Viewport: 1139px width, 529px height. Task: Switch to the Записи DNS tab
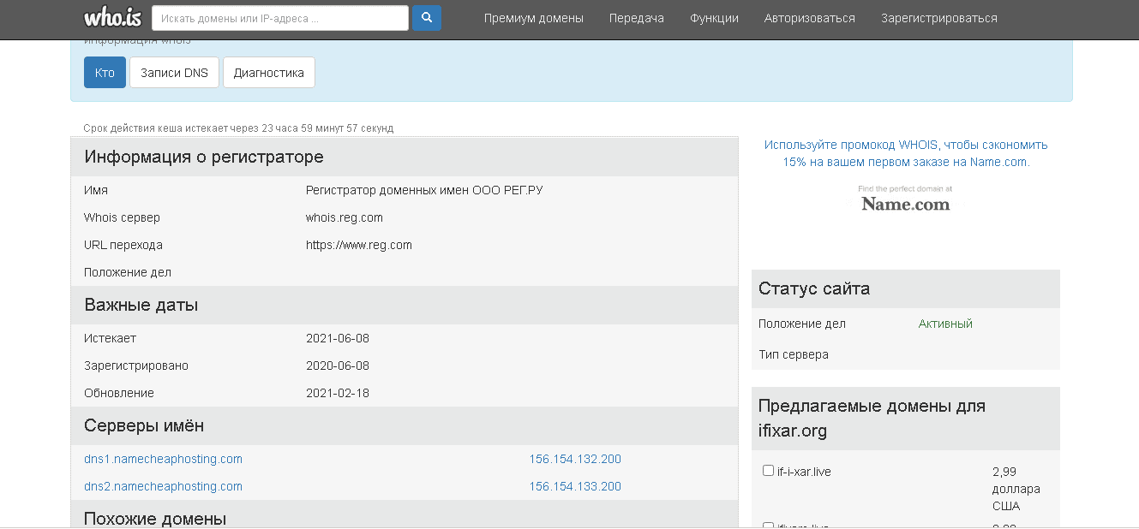click(x=174, y=72)
